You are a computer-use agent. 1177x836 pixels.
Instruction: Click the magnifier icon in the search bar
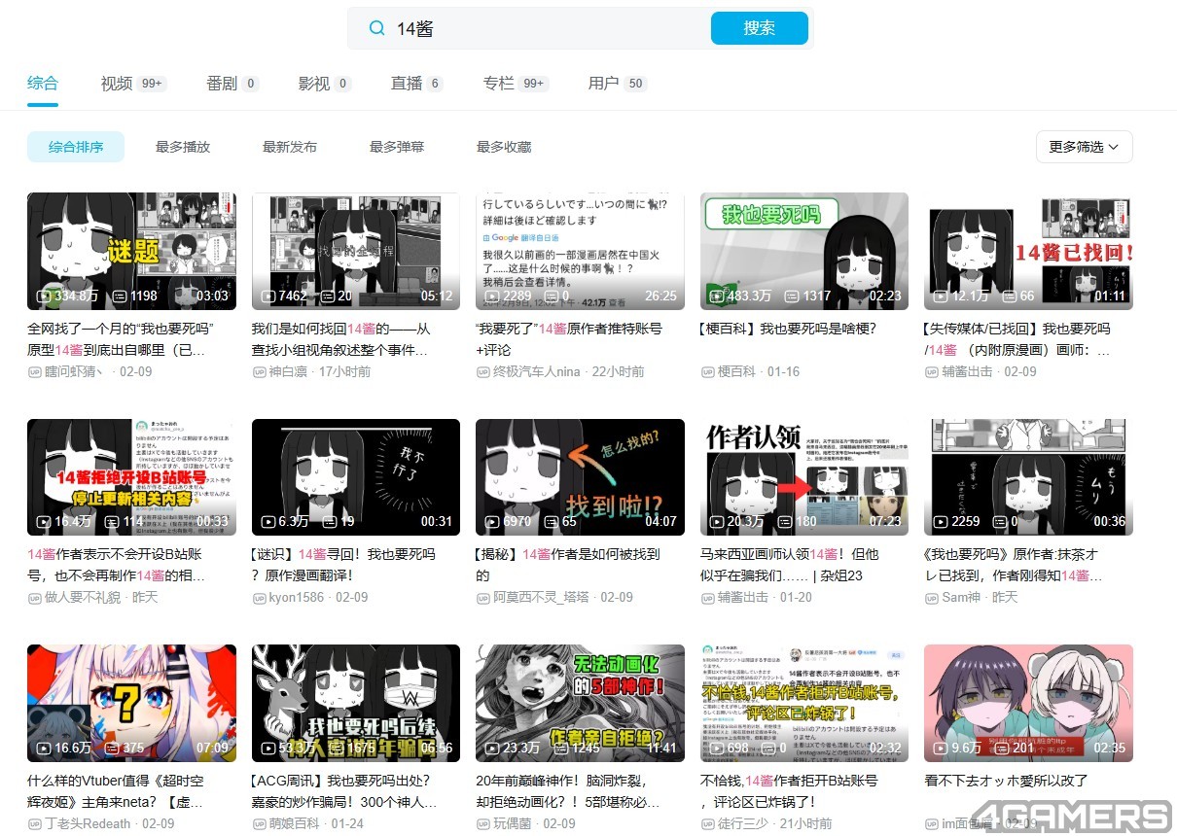tap(376, 28)
